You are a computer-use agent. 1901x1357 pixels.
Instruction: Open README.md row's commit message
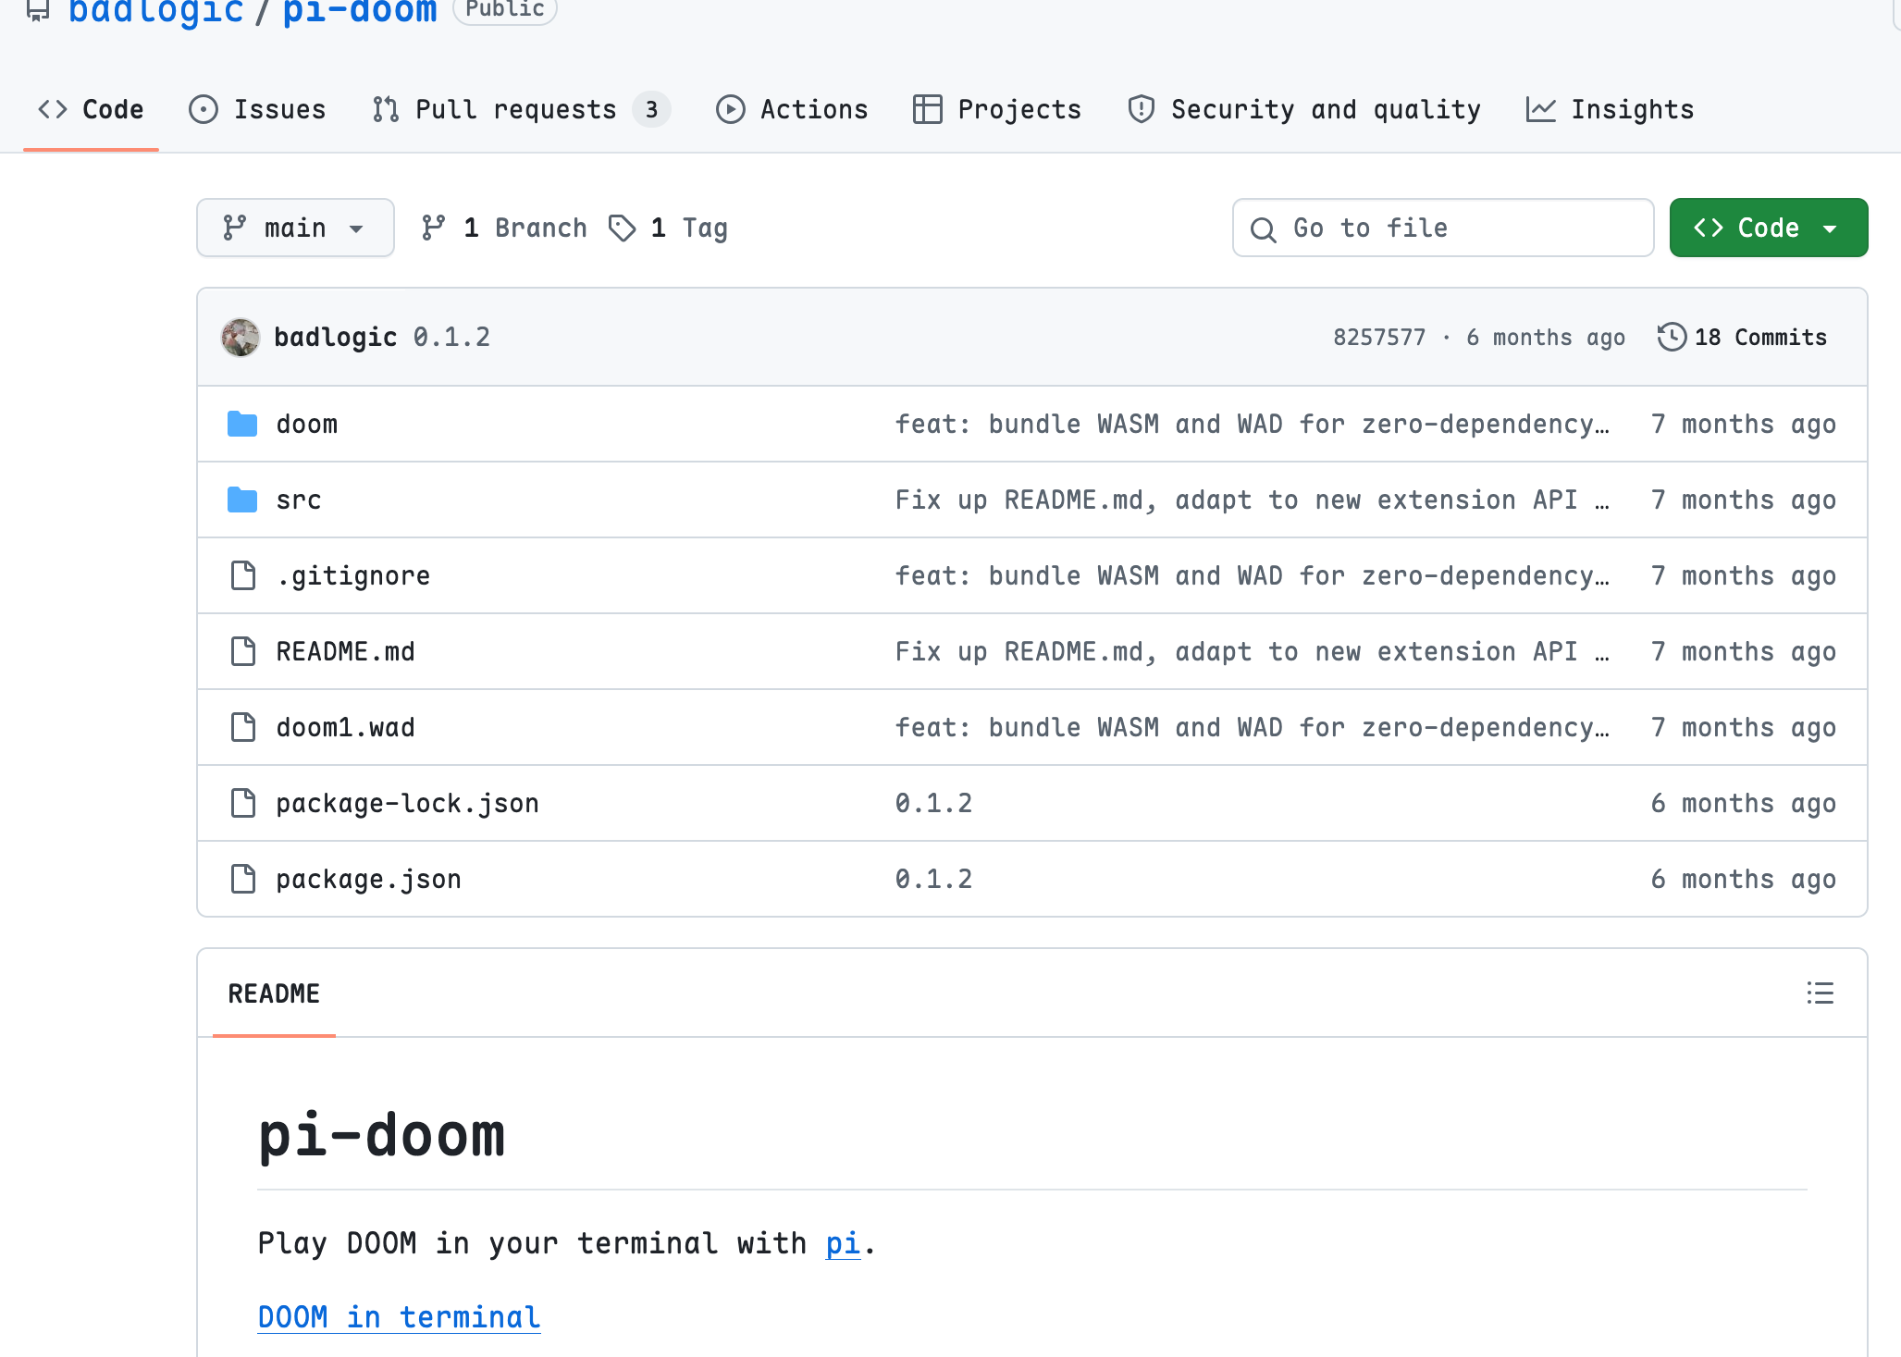[1253, 651]
